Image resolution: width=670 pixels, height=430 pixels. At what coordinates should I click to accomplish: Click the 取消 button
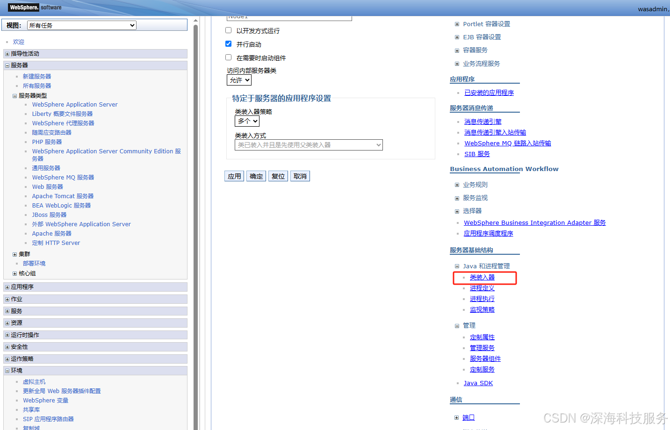(x=300, y=176)
